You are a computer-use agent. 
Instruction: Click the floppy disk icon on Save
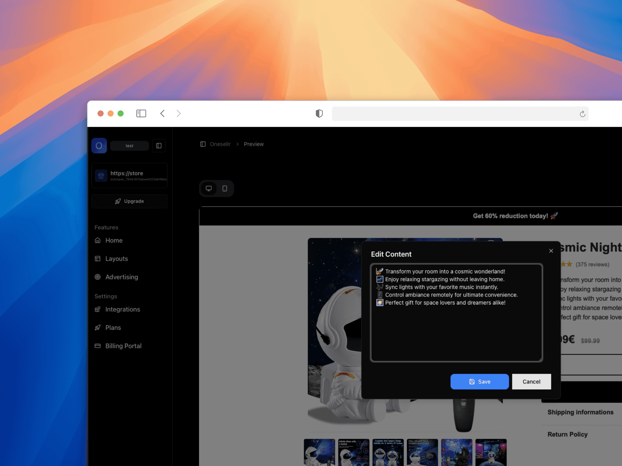472,382
